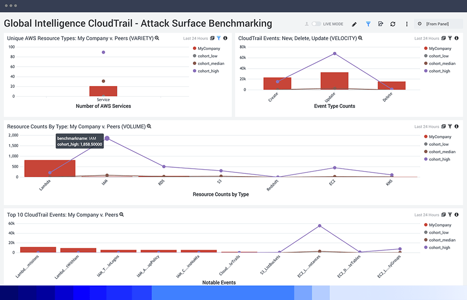The image size is (467, 300).
Task: Click the Redshift axis label
Action: coord(272,185)
